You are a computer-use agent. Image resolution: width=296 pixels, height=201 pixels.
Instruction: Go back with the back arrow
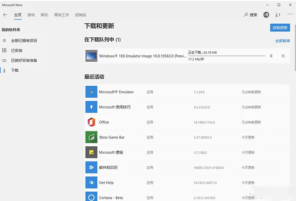[x=5, y=15]
